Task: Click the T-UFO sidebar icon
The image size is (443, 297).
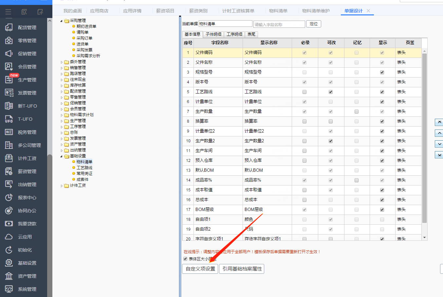Action: [9, 119]
